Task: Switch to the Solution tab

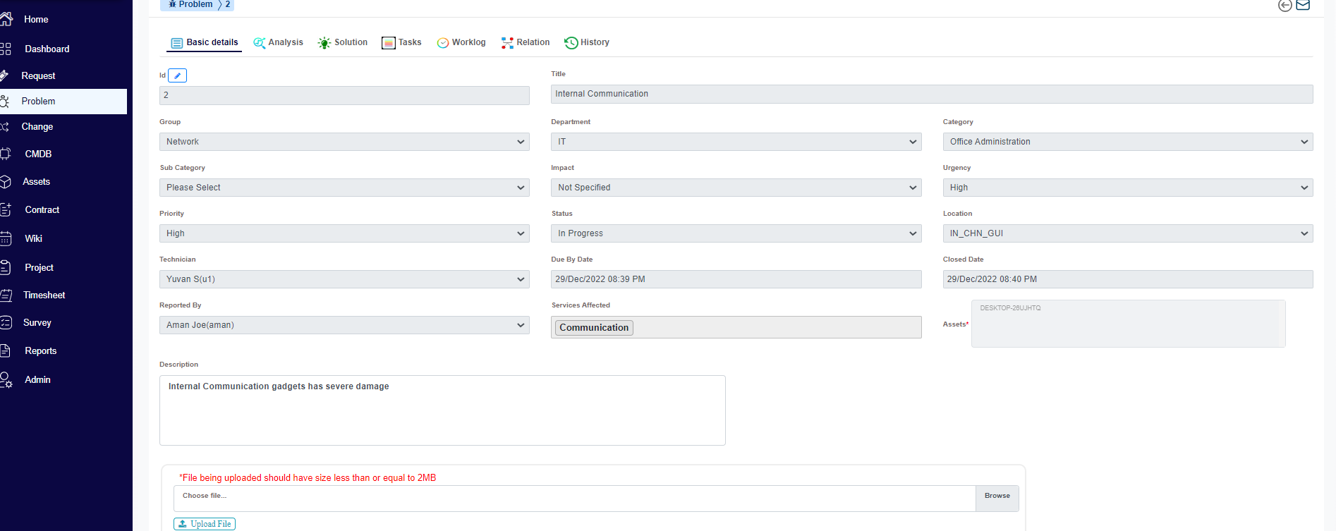Action: click(342, 42)
